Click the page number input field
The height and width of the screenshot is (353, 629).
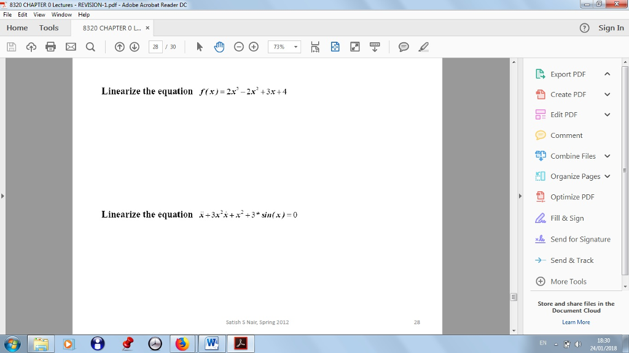tap(155, 47)
